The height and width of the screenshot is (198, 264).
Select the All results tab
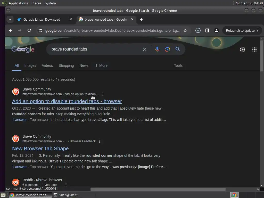(17, 65)
